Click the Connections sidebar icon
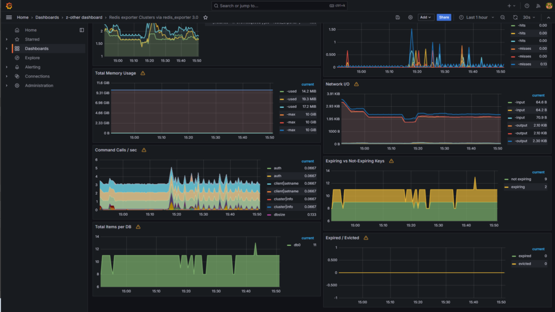 (17, 76)
